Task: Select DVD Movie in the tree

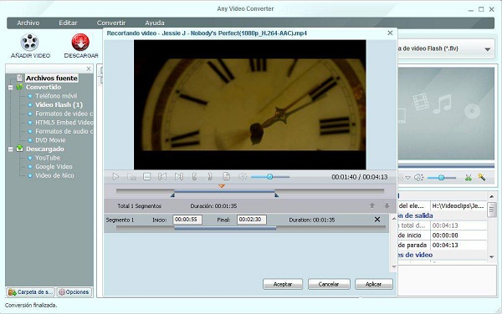Action: pyautogui.click(x=50, y=140)
